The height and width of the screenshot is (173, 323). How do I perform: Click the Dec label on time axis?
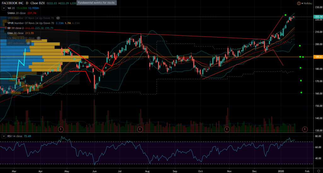pyautogui.click(x=255, y=171)
